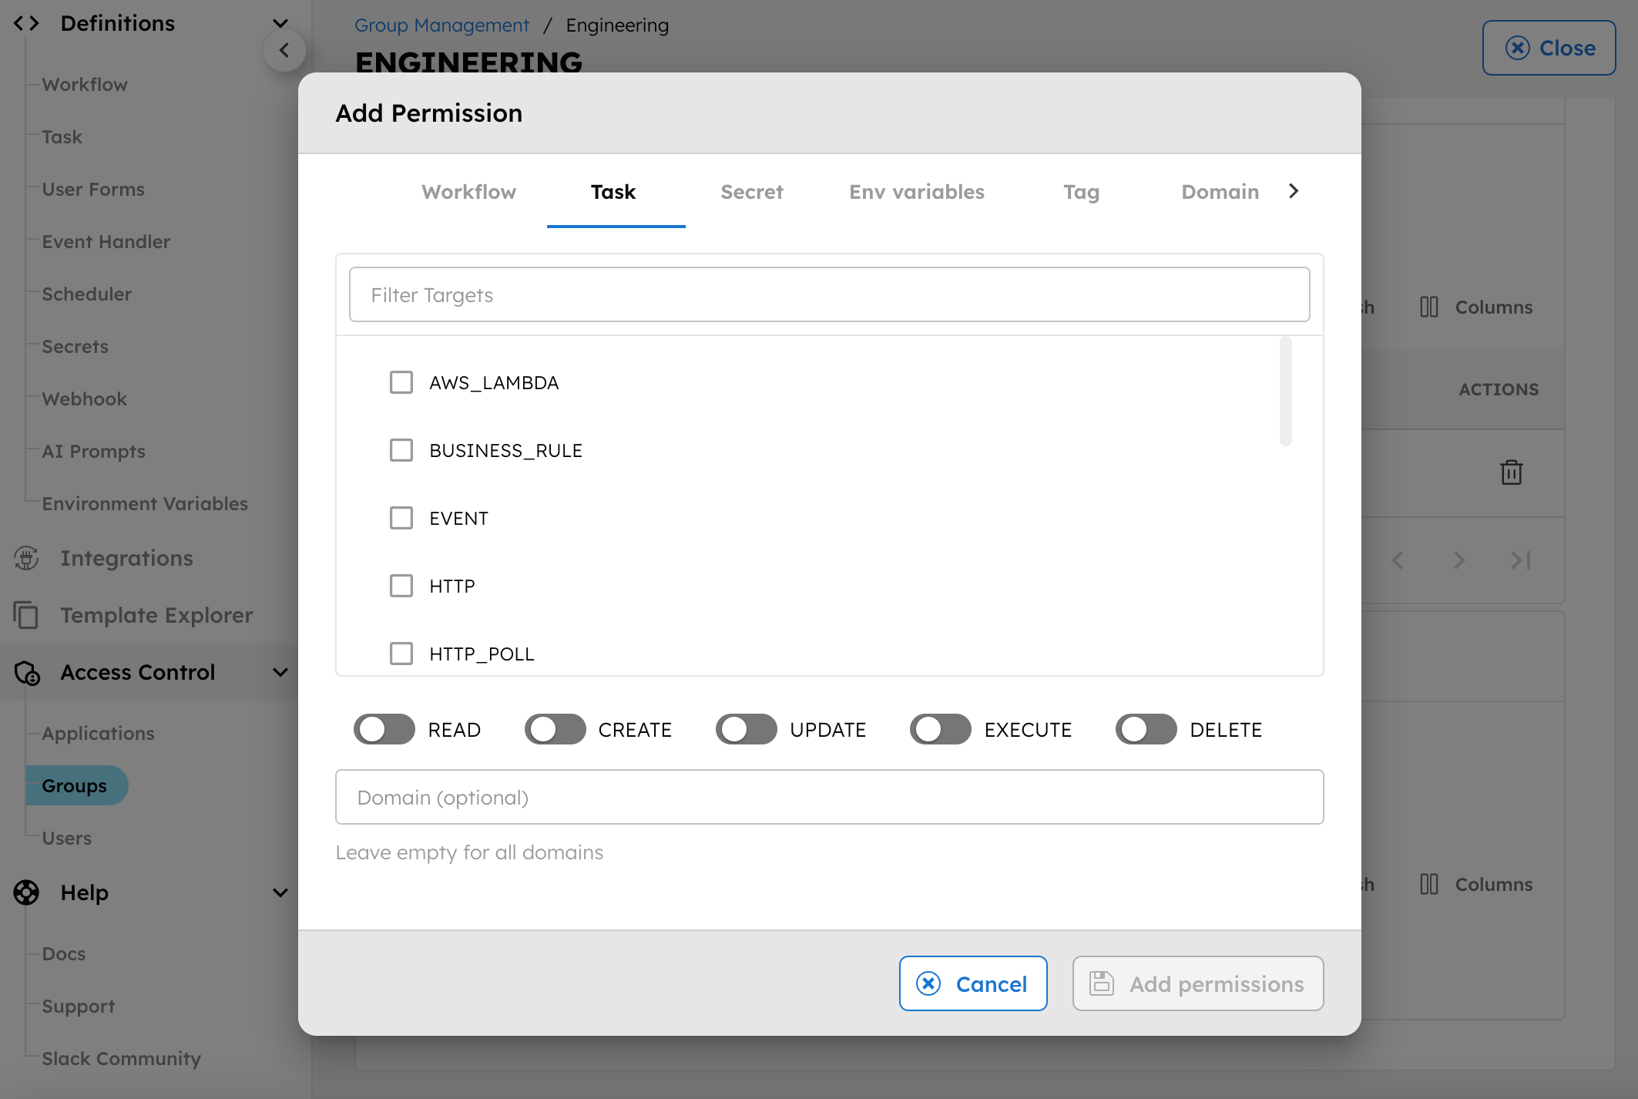The image size is (1638, 1099).
Task: Click the Integrations sidebar icon
Action: [x=27, y=557]
